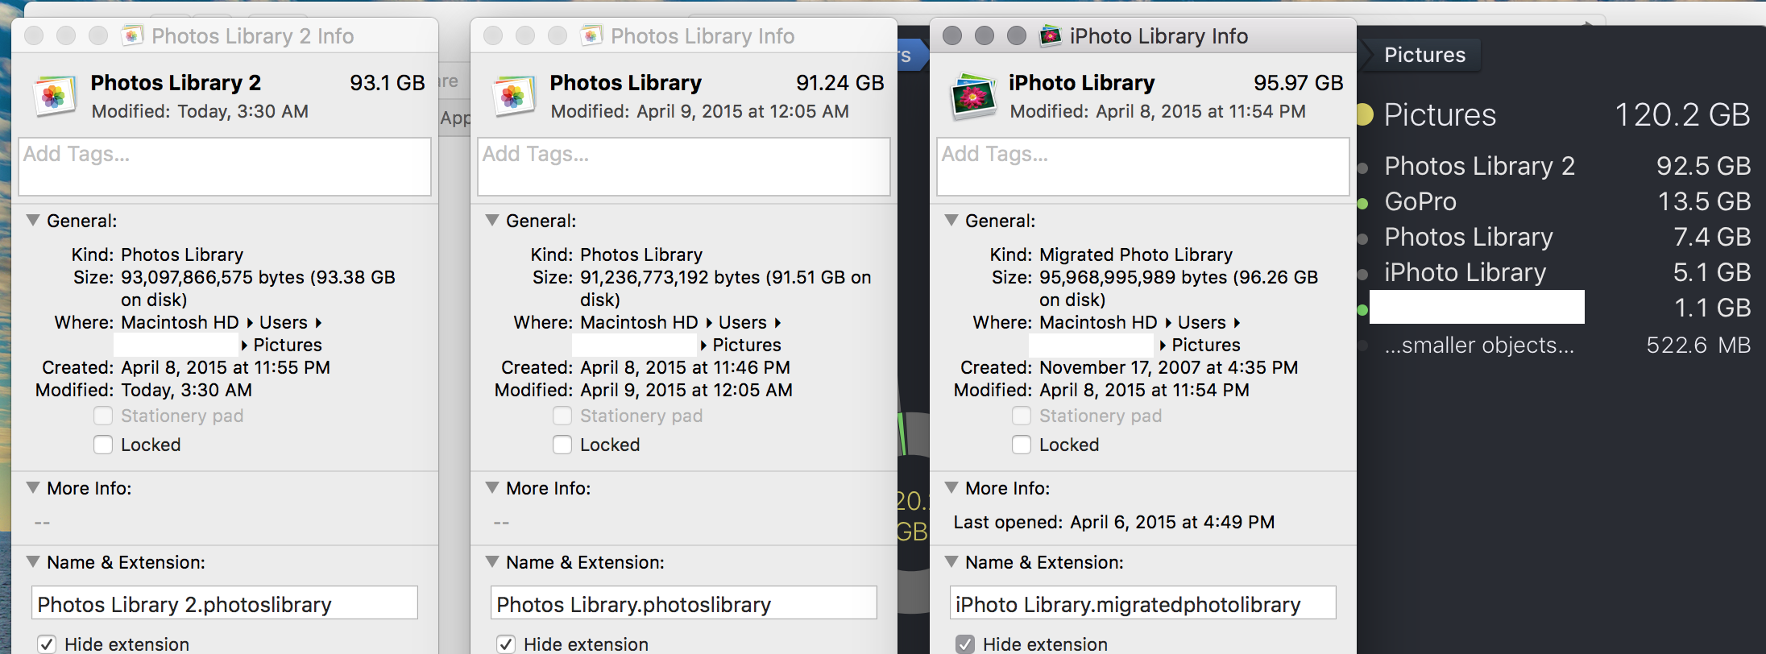The image size is (1766, 654).
Task: Collapse Name & Extension in iPhoto Library Info
Action: tap(951, 561)
